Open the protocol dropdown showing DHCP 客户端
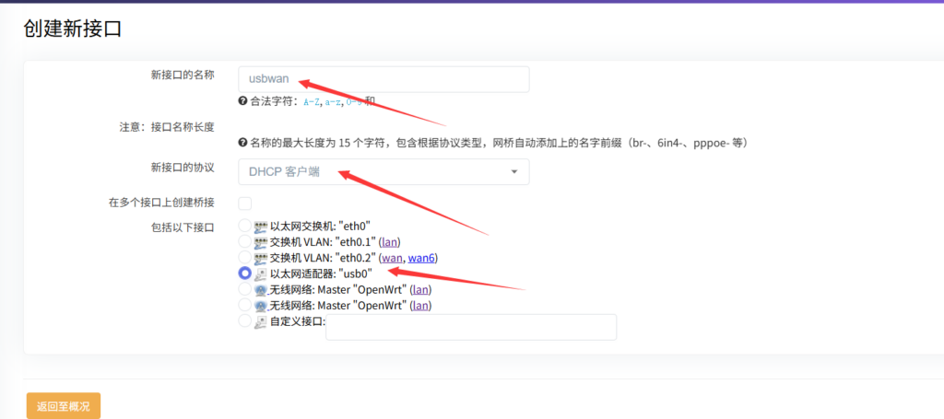 click(x=383, y=172)
